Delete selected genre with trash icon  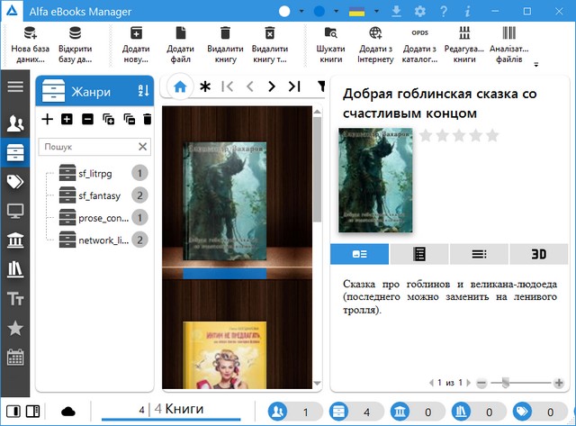(x=148, y=119)
